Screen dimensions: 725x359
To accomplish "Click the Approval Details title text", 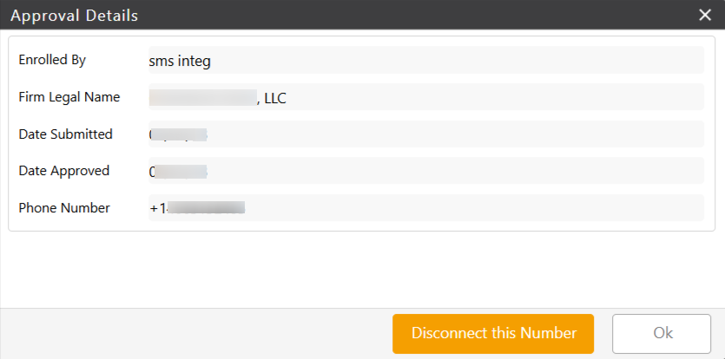I will point(75,16).
